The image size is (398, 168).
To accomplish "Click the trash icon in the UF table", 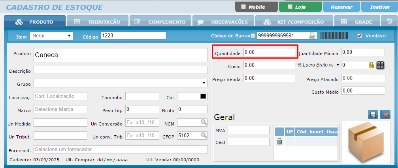I will pos(279,142).
